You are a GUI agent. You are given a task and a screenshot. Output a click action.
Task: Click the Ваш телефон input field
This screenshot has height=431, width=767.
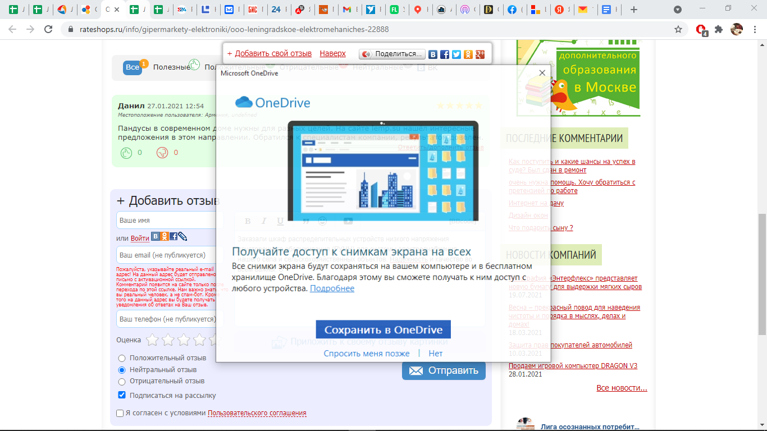pos(170,319)
